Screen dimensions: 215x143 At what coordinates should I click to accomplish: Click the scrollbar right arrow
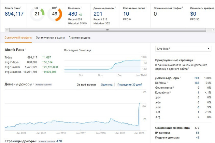pos(213,30)
